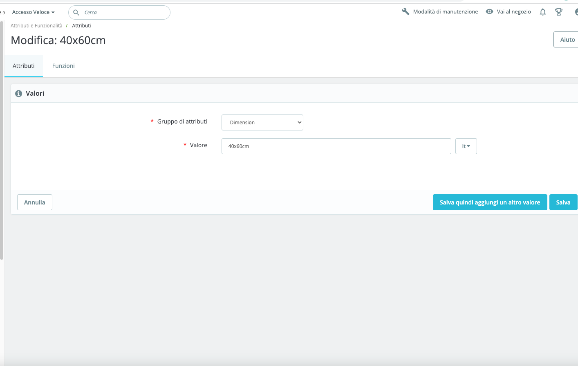
Task: Click the Vai al negozio link
Action: (x=514, y=11)
